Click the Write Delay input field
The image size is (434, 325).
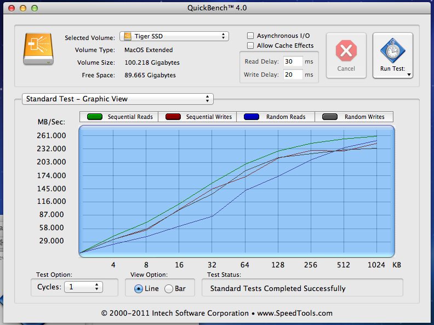pos(293,75)
